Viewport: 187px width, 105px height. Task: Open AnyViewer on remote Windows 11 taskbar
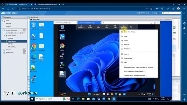click(x=124, y=94)
